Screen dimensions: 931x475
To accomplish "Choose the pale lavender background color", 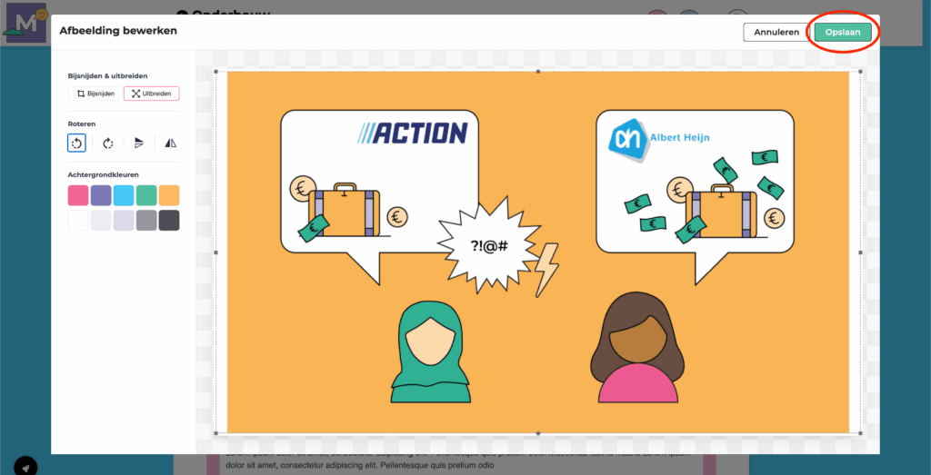I will click(x=124, y=220).
